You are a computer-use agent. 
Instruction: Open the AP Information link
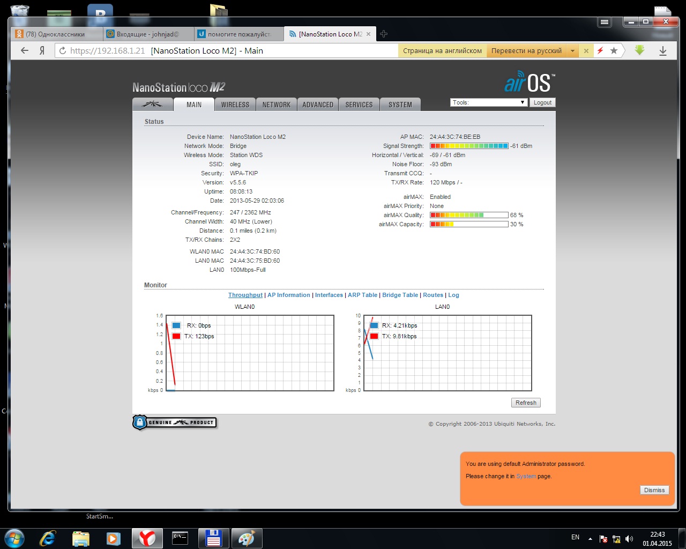(x=289, y=295)
